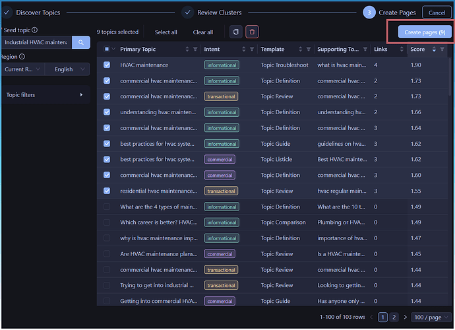Click the Seed topic input field
The height and width of the screenshot is (330, 455).
pyautogui.click(x=36, y=43)
